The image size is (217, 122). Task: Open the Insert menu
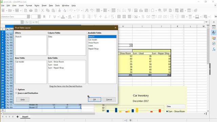click(21, 5)
